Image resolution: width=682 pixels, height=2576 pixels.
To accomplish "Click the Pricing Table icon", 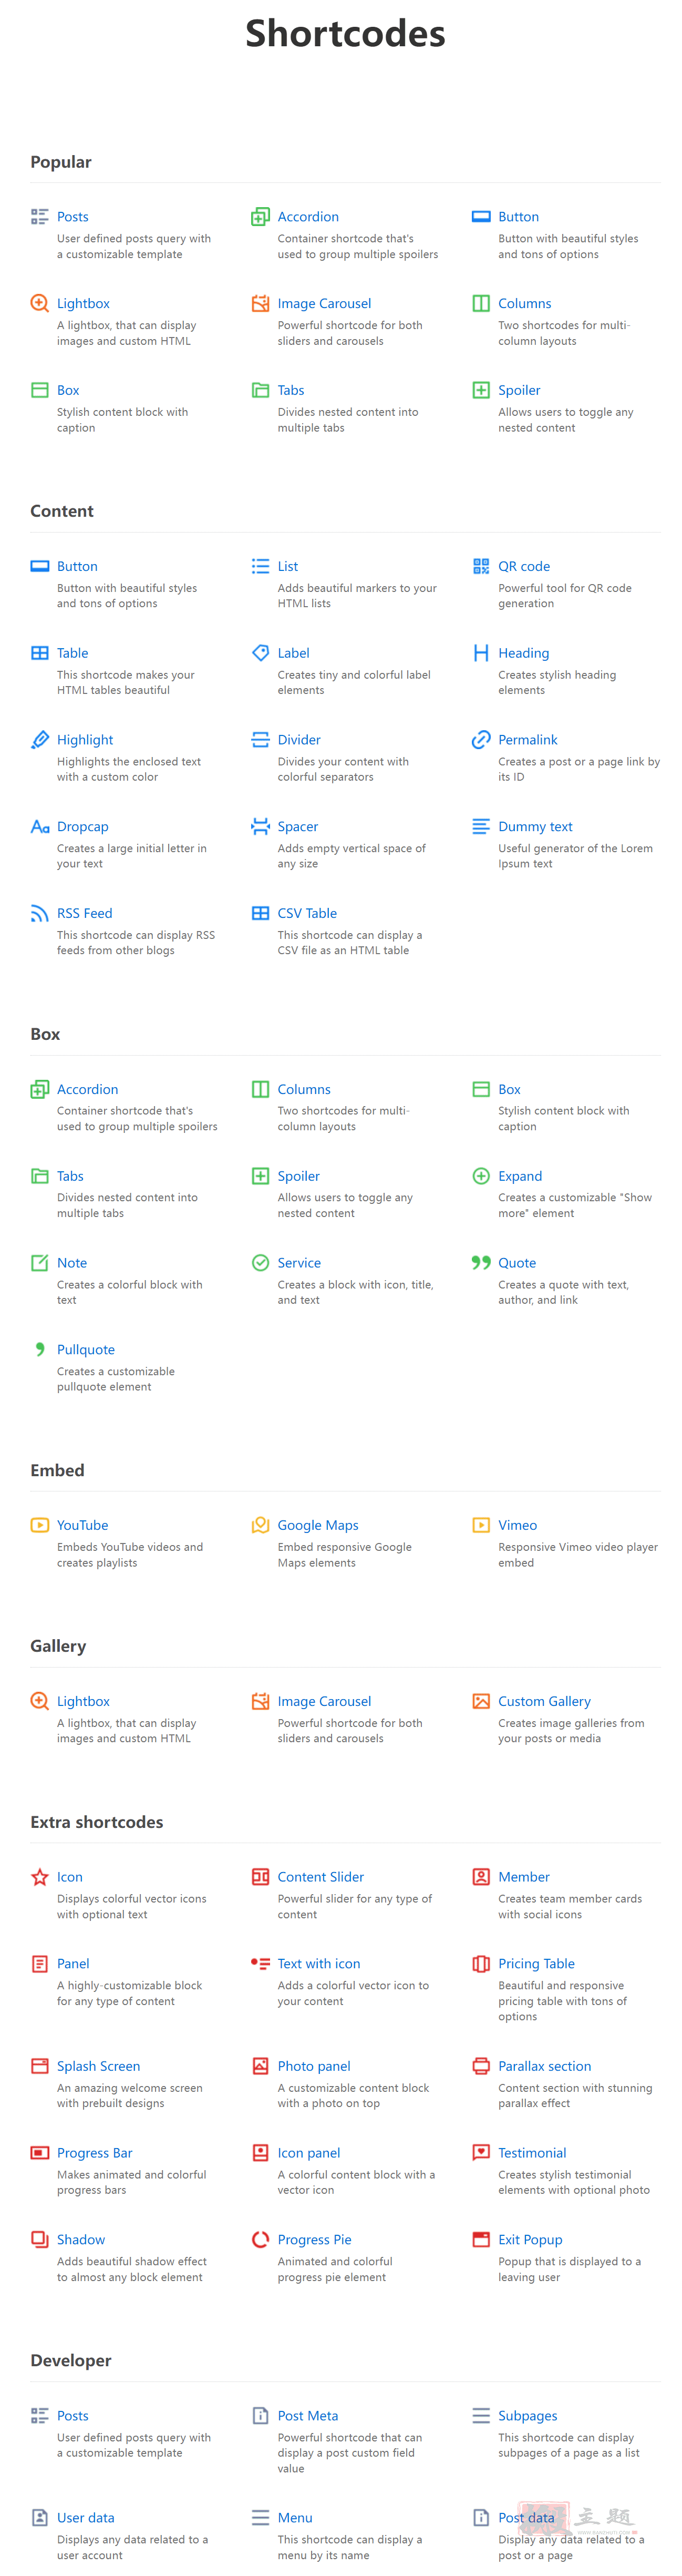I will (x=480, y=1964).
